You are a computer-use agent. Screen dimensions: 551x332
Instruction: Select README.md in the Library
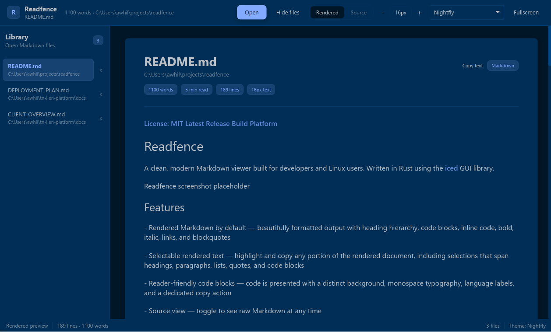[48, 70]
